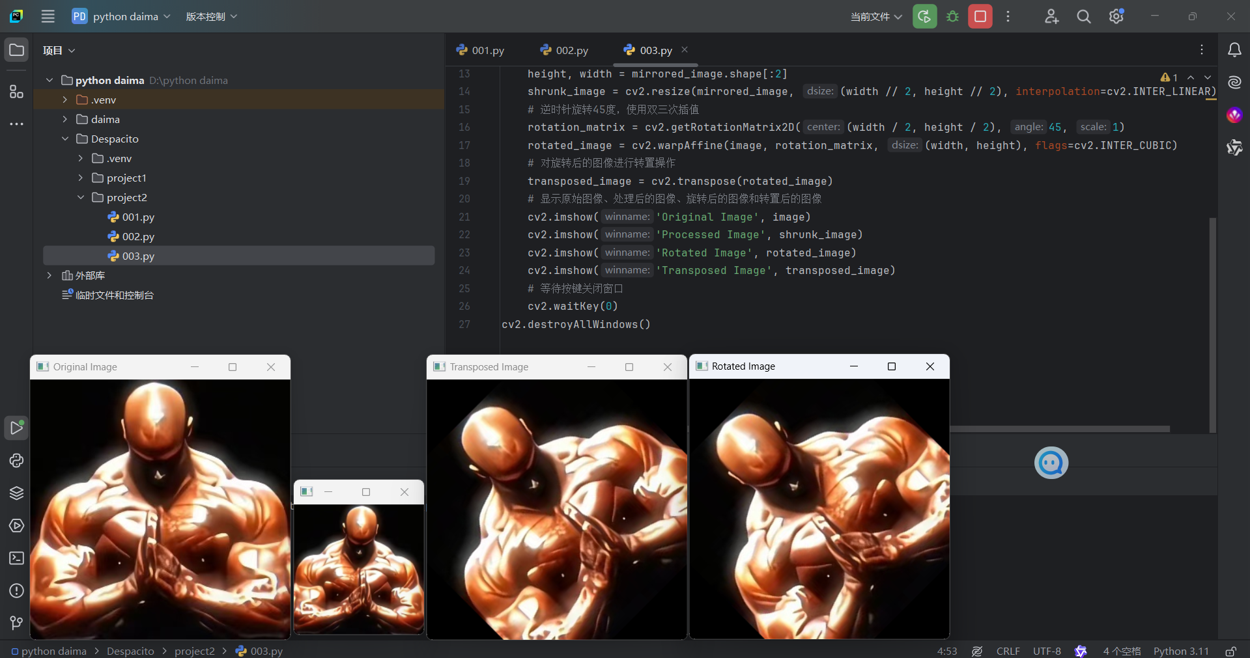The image size is (1250, 658).
Task: Open the Services tool window
Action: [x=16, y=525]
